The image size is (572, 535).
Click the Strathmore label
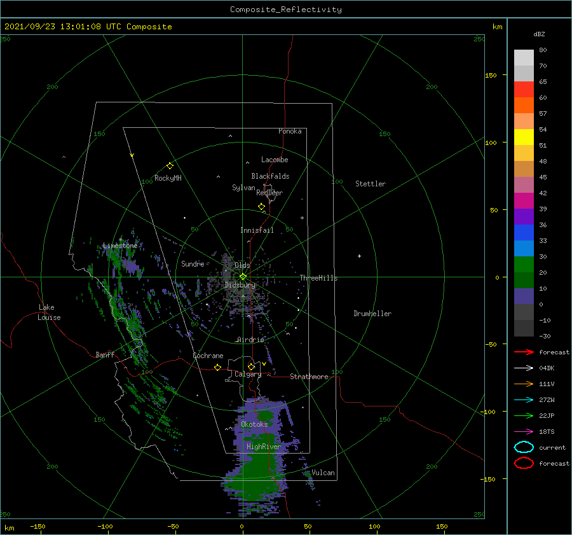[x=309, y=377]
